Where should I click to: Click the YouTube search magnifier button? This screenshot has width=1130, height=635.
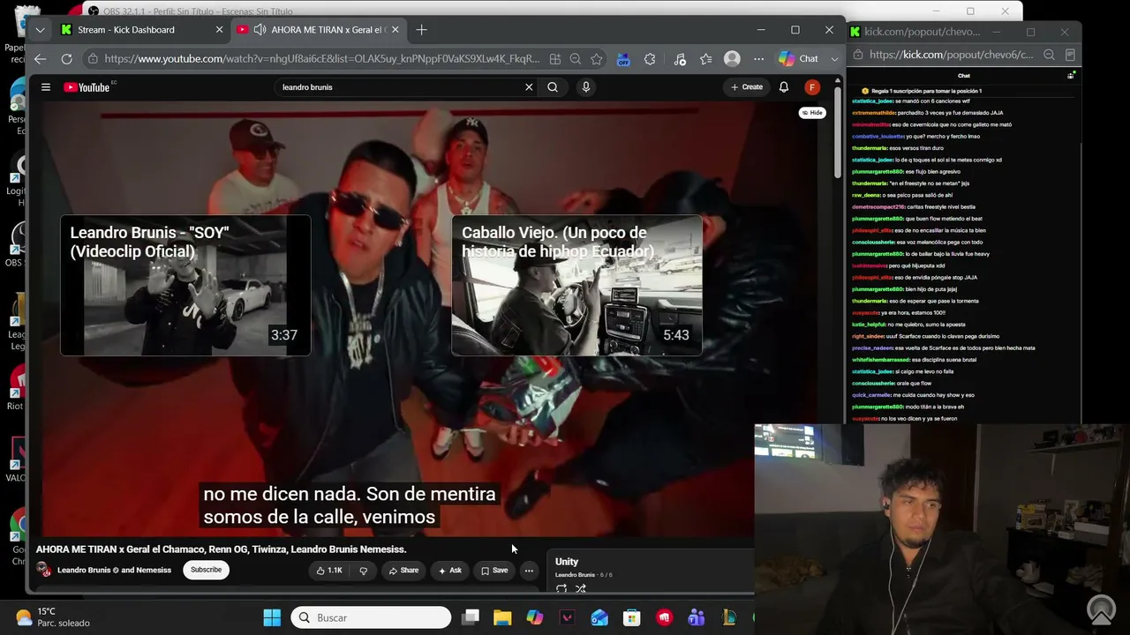point(553,87)
